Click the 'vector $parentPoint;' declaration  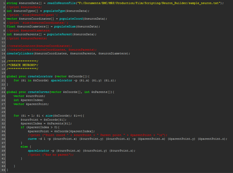[x=31, y=104]
